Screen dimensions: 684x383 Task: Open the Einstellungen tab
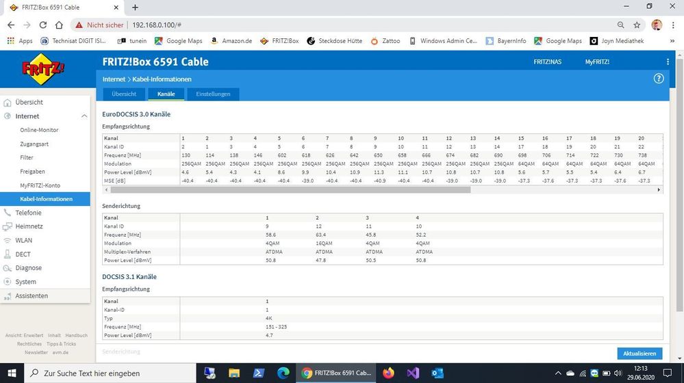tap(213, 94)
